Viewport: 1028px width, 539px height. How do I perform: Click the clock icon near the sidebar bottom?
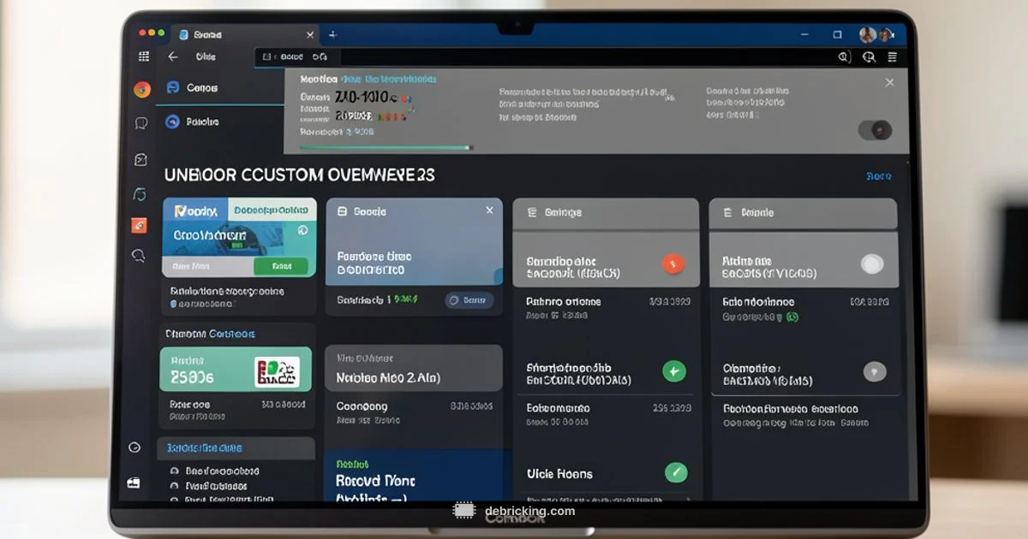134,447
